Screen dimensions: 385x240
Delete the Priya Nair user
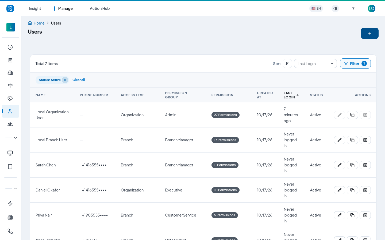(365, 215)
